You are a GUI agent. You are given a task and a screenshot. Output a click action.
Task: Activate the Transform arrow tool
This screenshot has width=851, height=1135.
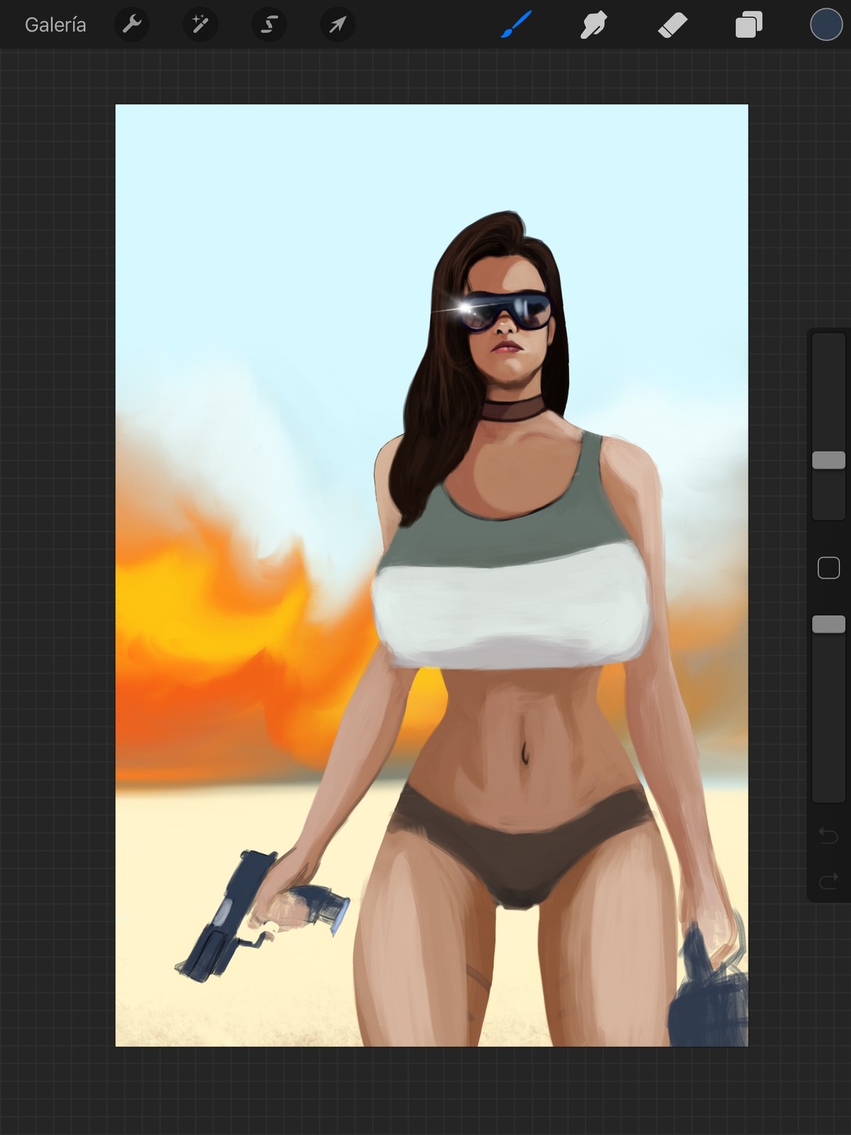[x=338, y=25]
